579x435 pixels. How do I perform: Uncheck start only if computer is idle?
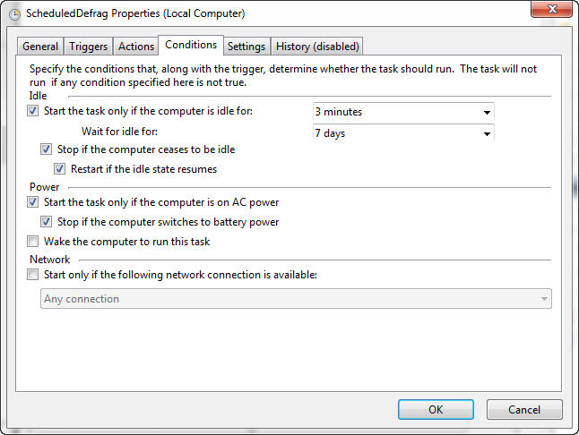(x=34, y=112)
